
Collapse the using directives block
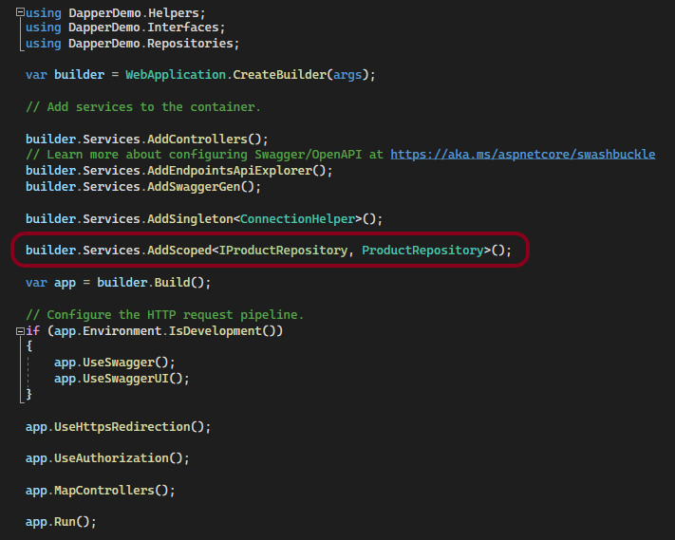(x=20, y=12)
